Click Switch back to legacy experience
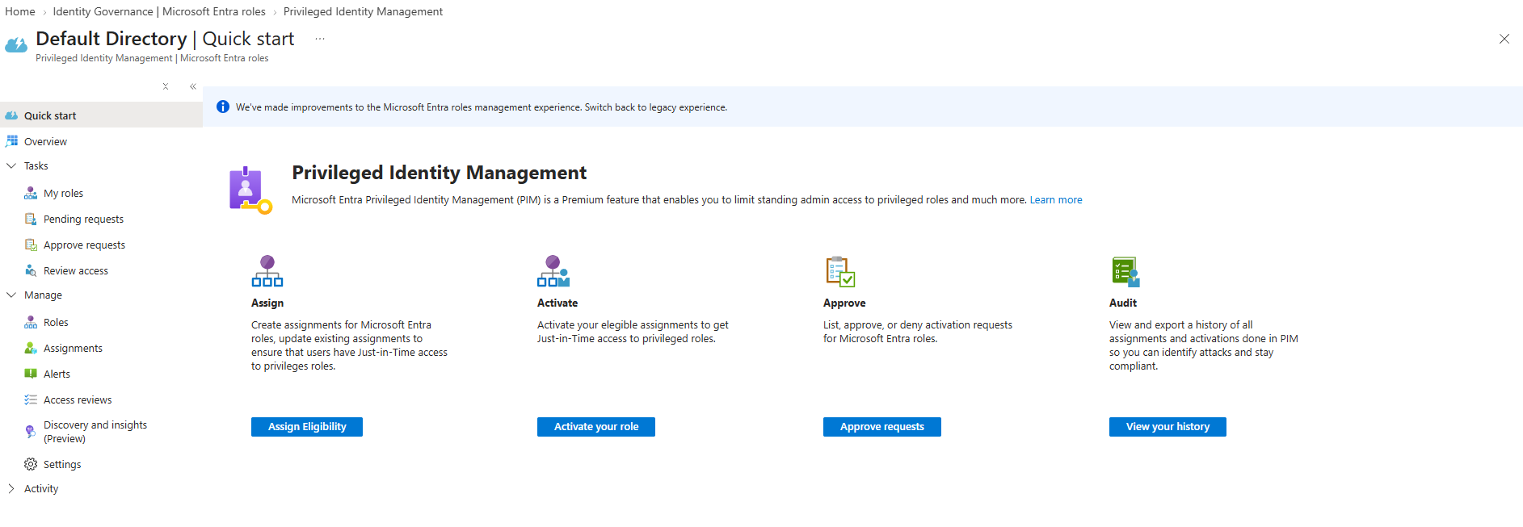The width and height of the screenshot is (1523, 527). tap(655, 107)
